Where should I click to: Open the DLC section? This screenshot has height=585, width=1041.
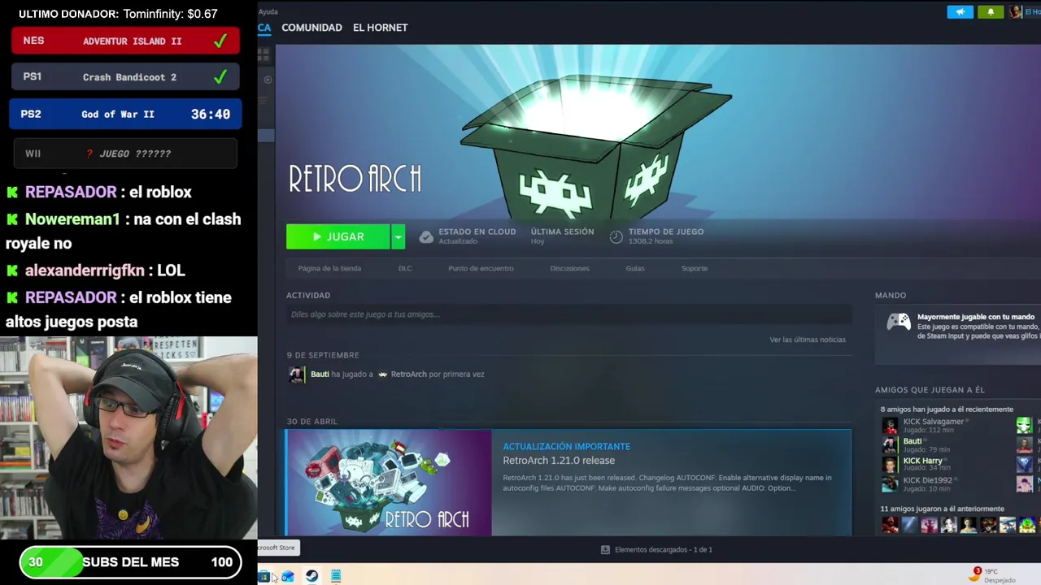(x=405, y=268)
